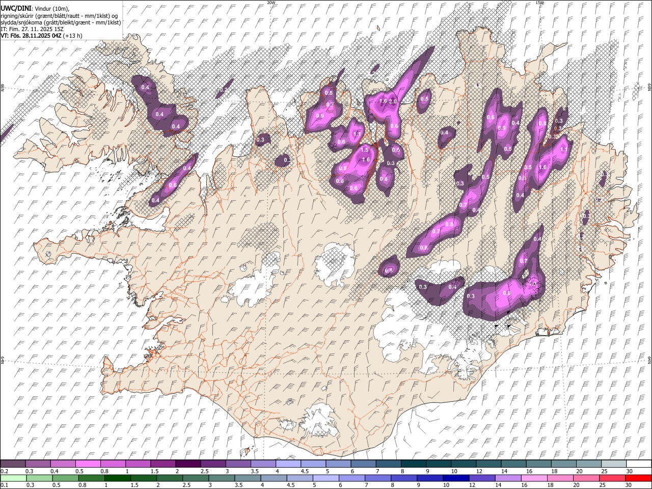This screenshot has height=489, width=652.
Task: Pick the 0.8 snow legend swatch
Action: (113, 464)
